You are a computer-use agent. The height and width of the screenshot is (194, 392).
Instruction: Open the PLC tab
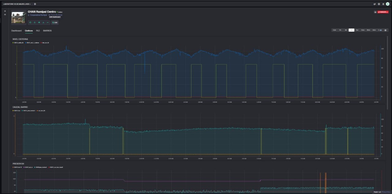click(x=38, y=31)
